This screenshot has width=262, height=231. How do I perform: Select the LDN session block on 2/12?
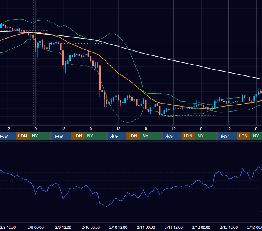(244, 136)
